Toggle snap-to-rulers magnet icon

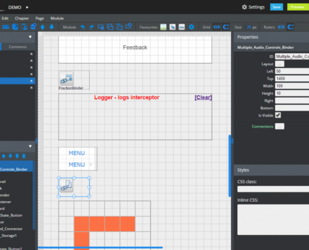(290, 27)
